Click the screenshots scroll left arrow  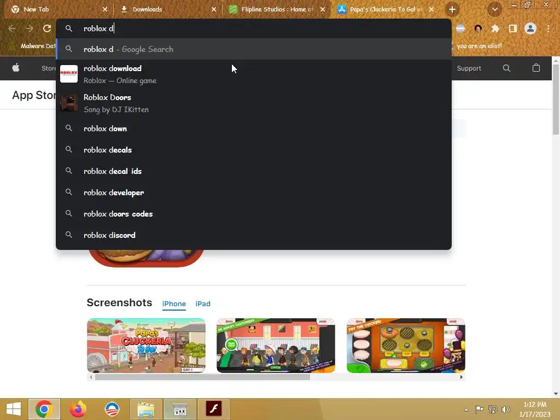coord(91,377)
